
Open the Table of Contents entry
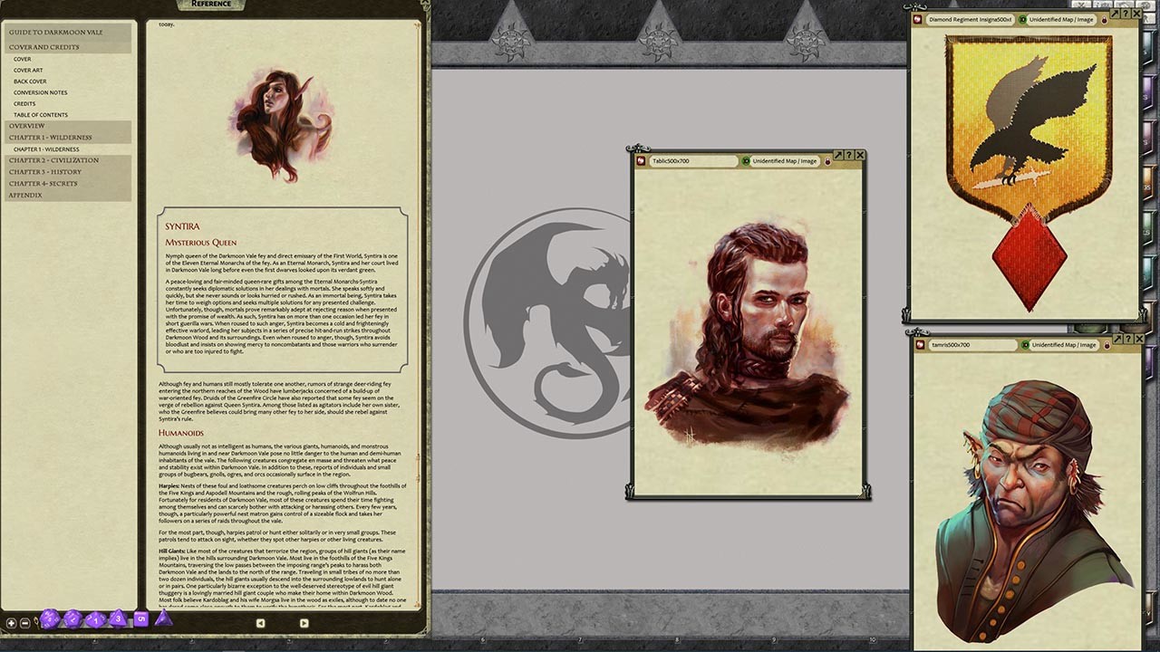[41, 115]
